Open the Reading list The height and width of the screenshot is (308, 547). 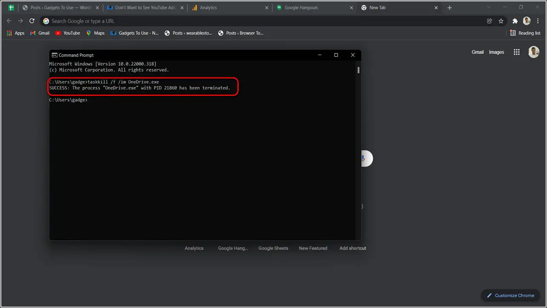tap(525, 33)
